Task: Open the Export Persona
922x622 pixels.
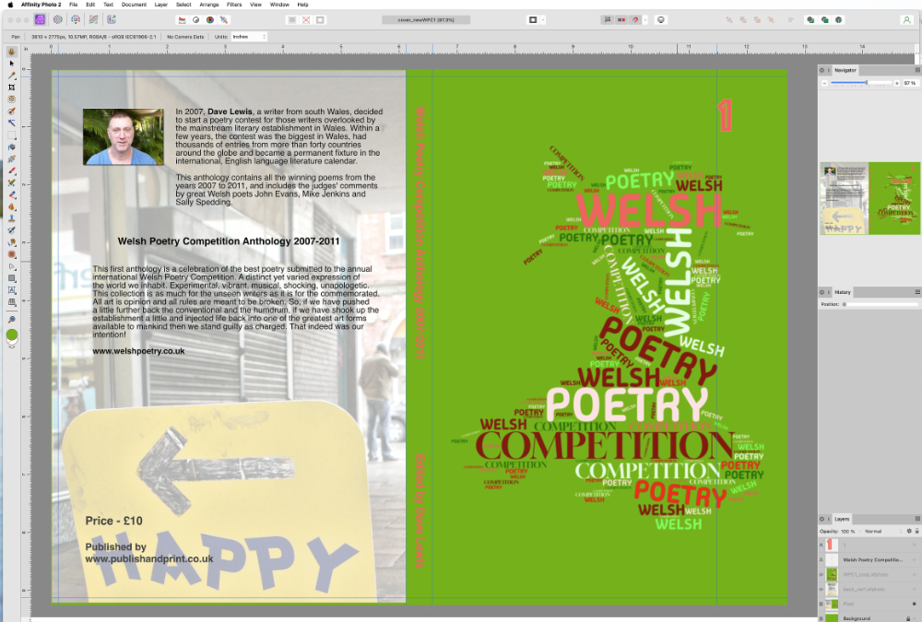Action: point(111,18)
